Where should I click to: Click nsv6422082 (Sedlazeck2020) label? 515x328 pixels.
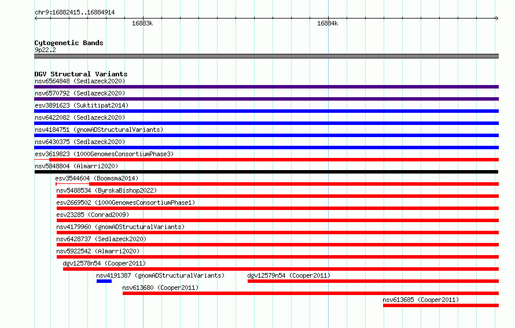pyautogui.click(x=80, y=117)
